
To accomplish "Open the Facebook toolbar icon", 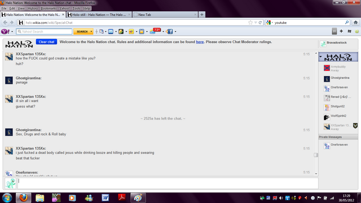I will click(170, 32).
